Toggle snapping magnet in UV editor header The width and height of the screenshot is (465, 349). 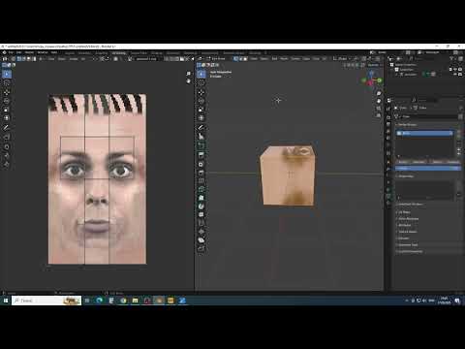[102, 59]
